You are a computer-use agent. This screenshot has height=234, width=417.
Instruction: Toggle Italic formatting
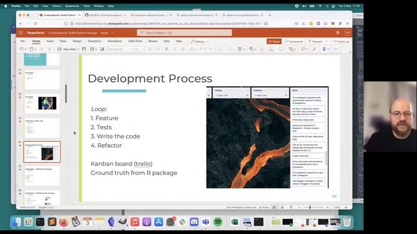click(175, 49)
